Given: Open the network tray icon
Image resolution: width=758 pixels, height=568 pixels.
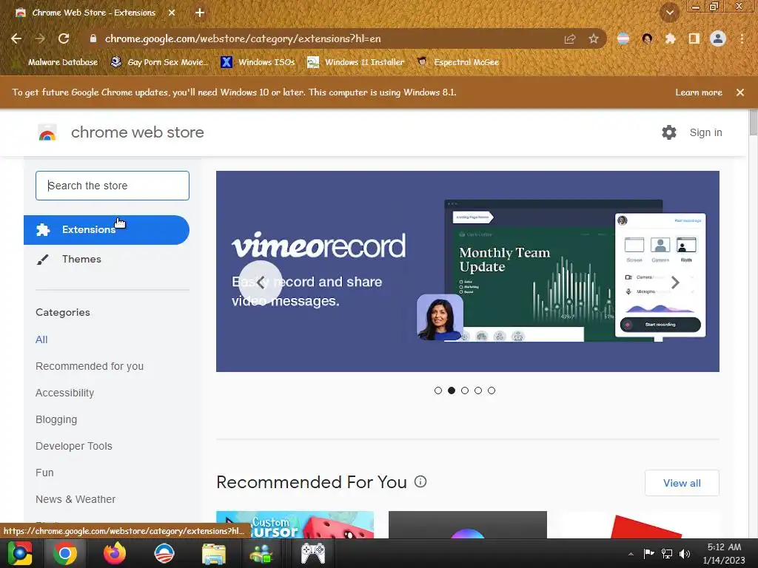Looking at the screenshot, I should coord(667,554).
